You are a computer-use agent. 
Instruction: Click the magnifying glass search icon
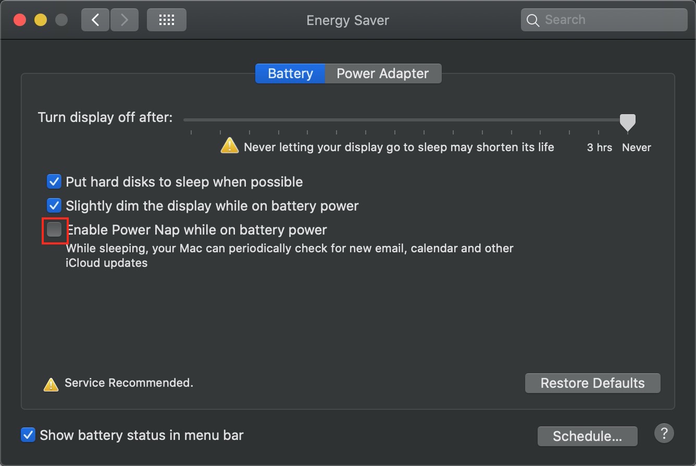pos(532,20)
